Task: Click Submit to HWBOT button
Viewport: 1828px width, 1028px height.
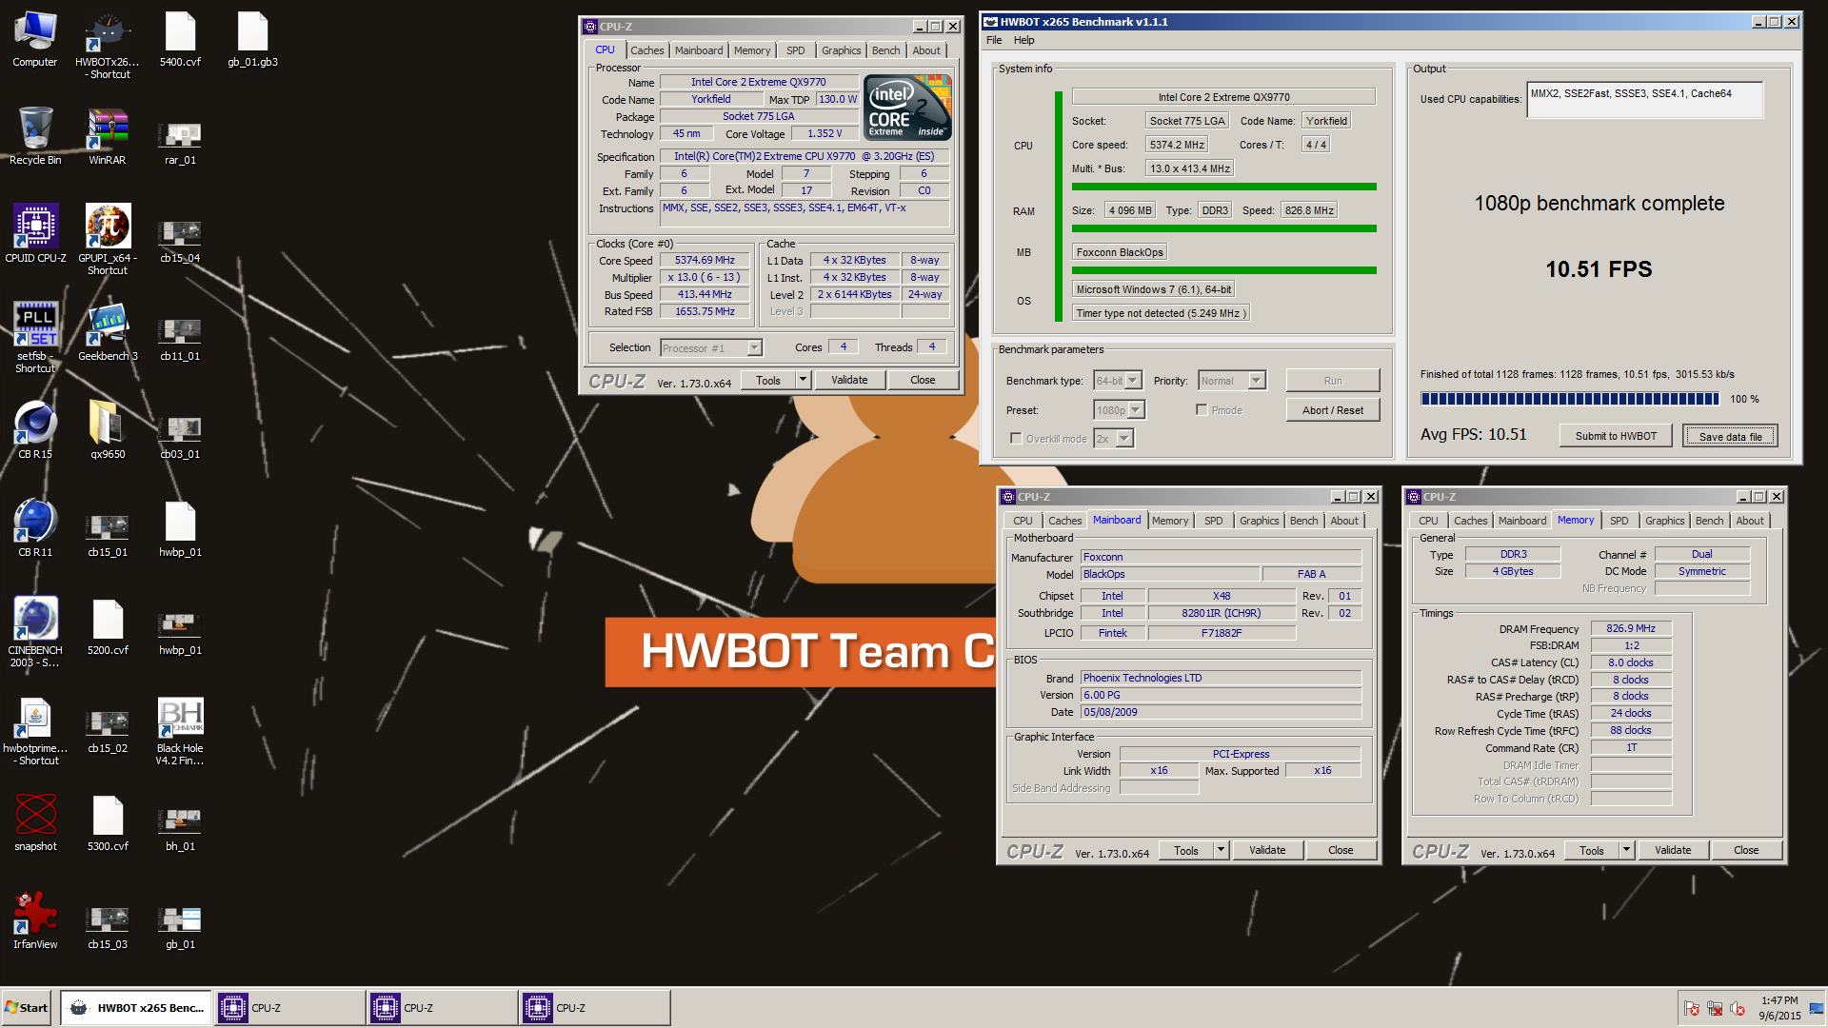Action: pyautogui.click(x=1616, y=436)
